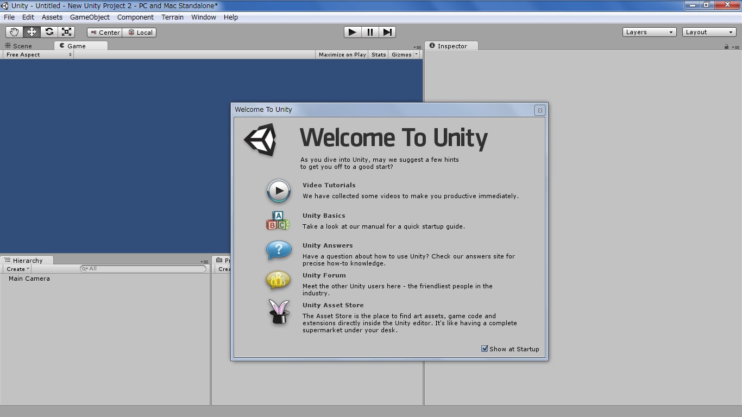Open the Layout dropdown

709,32
